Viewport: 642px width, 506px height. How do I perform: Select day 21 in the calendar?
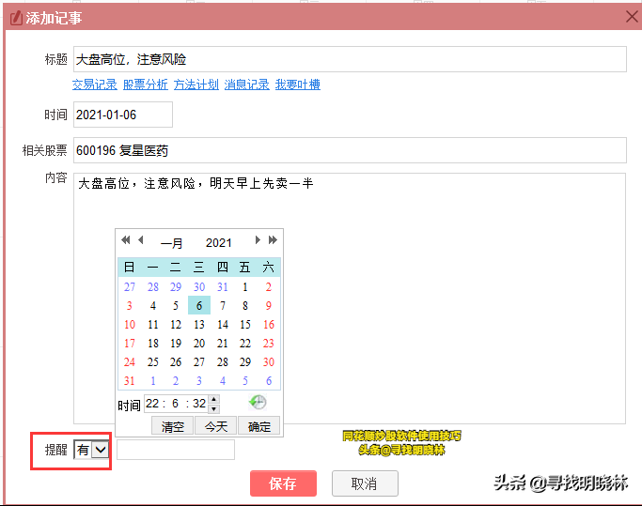click(x=223, y=344)
